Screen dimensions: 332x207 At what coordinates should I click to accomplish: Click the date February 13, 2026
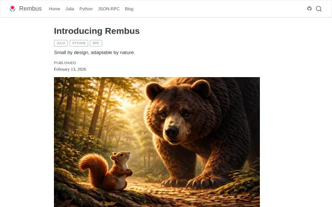(x=70, y=69)
